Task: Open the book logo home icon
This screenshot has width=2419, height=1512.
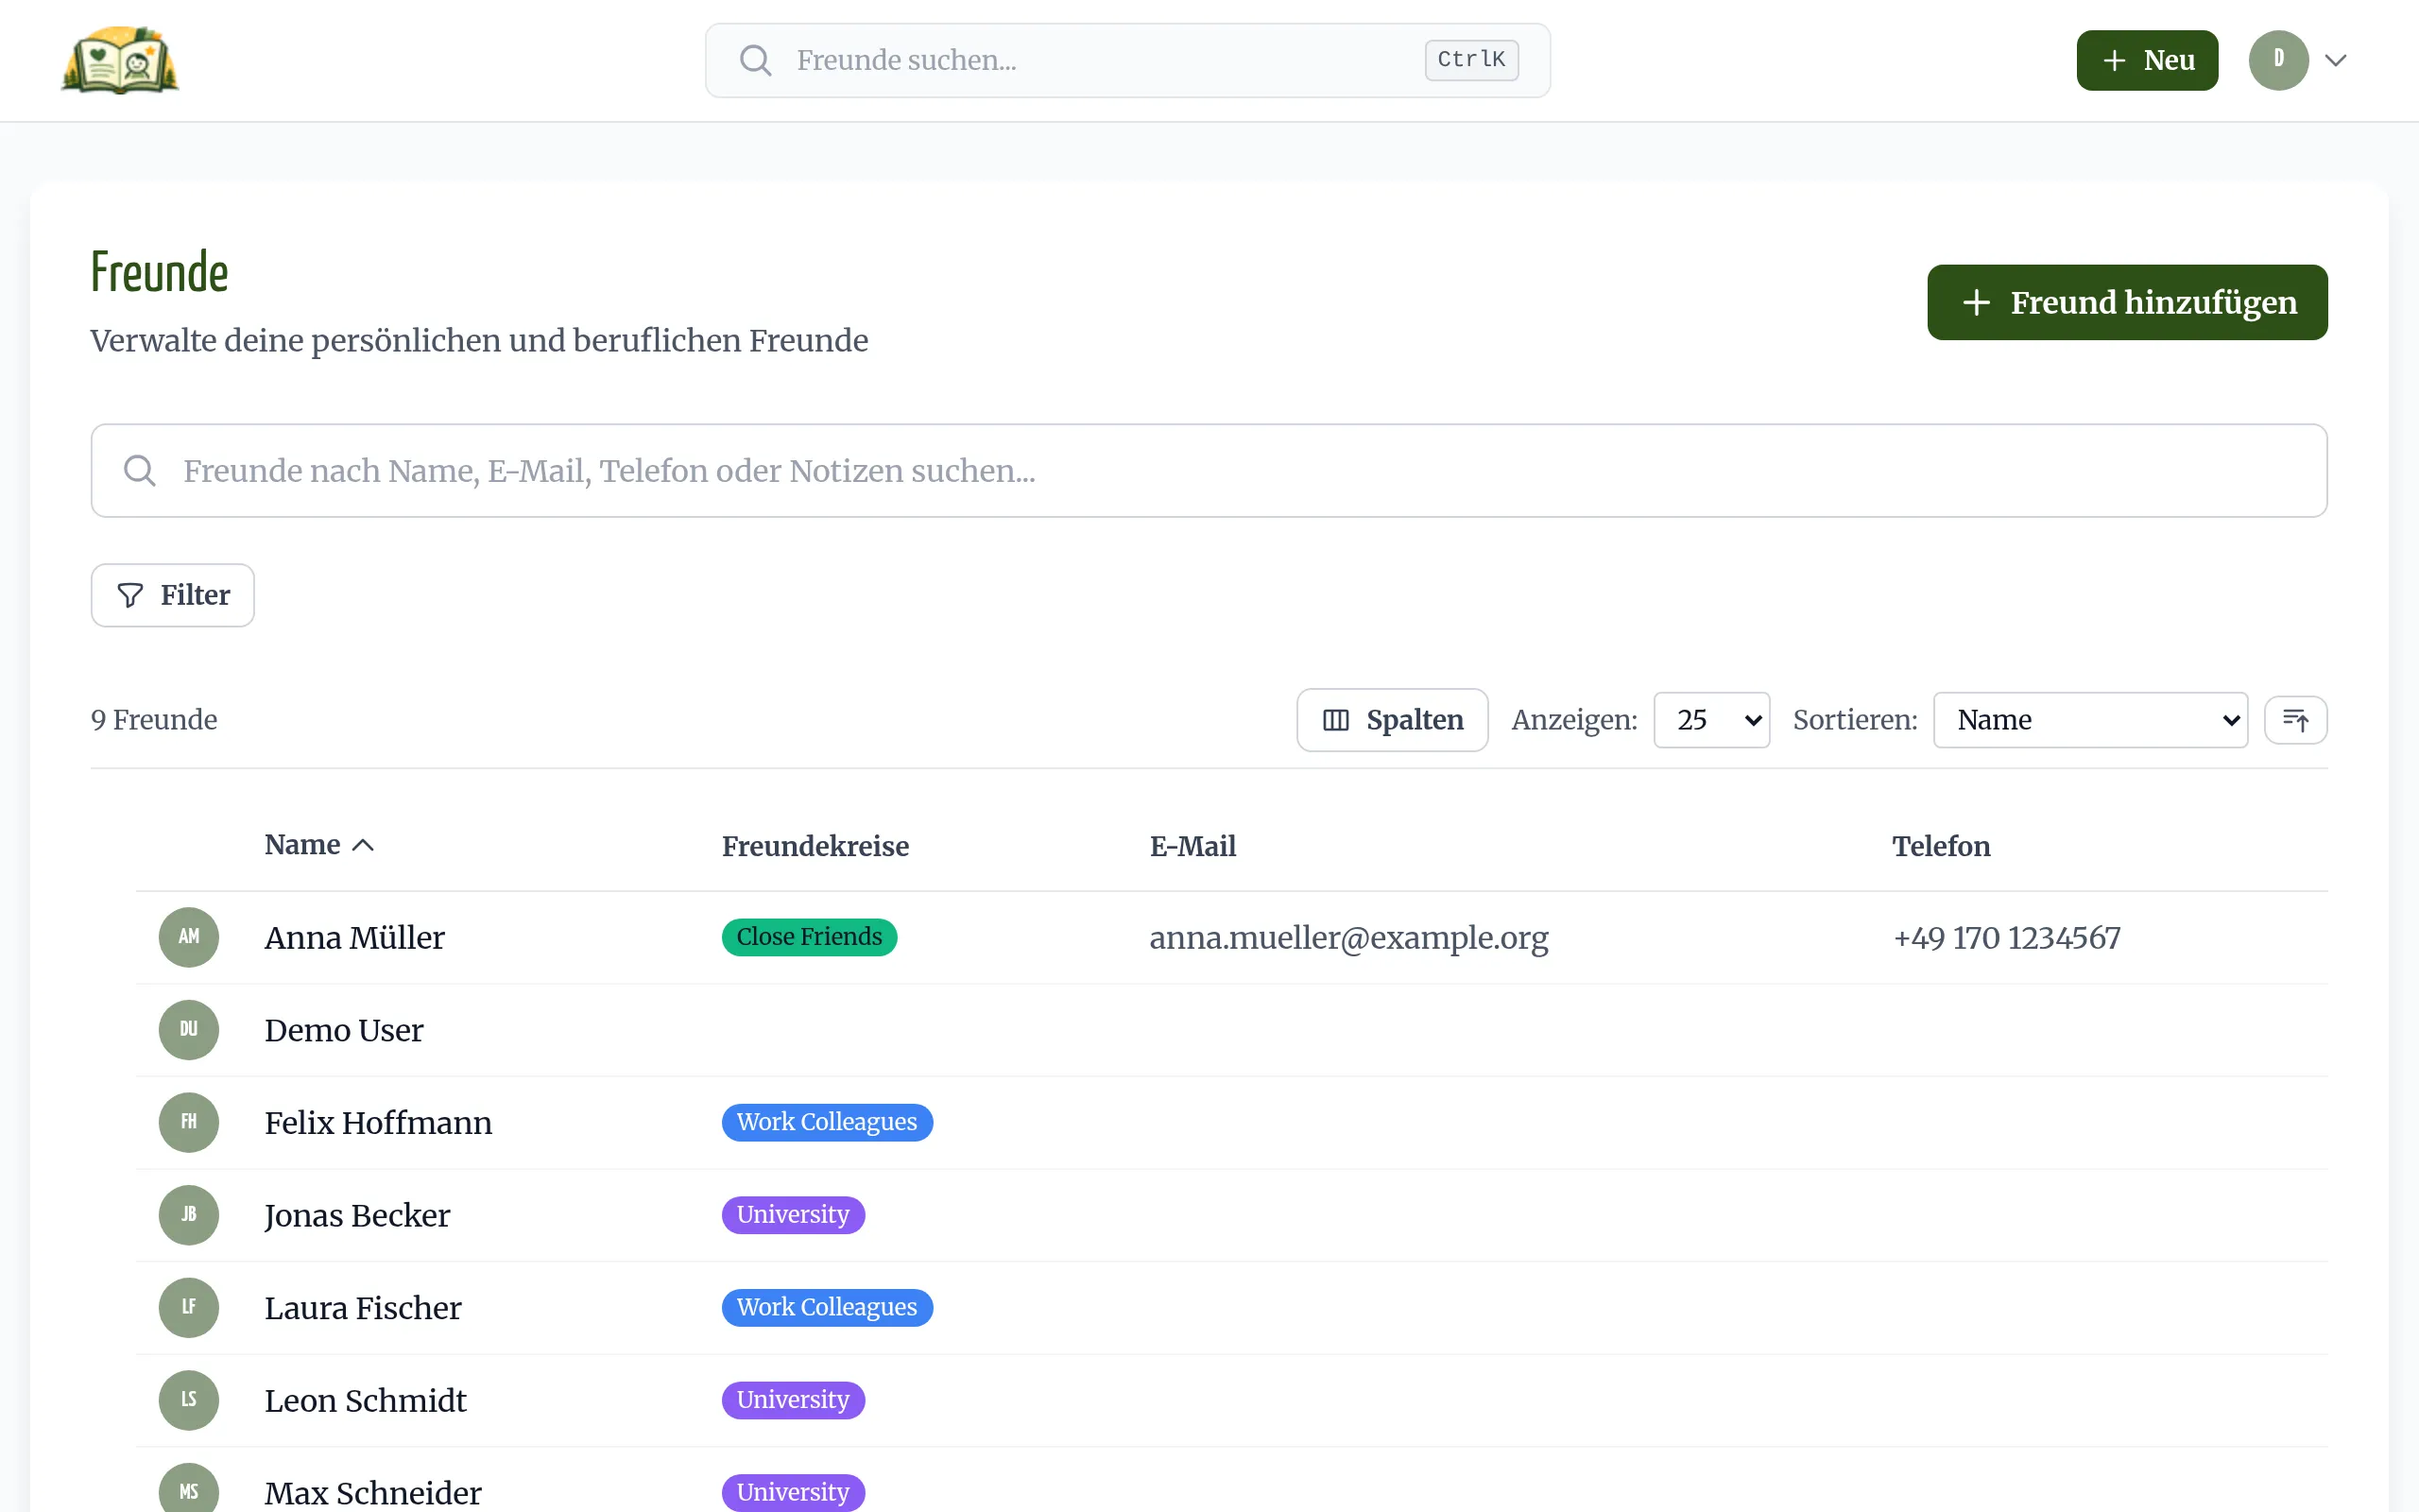Action: tap(120, 60)
